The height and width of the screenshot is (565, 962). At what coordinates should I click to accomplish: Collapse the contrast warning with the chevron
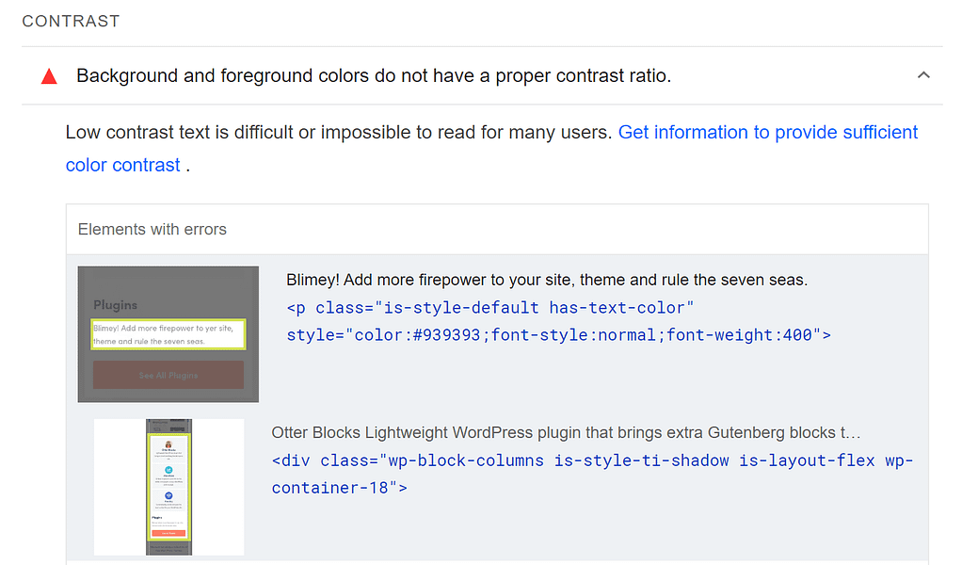(x=923, y=74)
